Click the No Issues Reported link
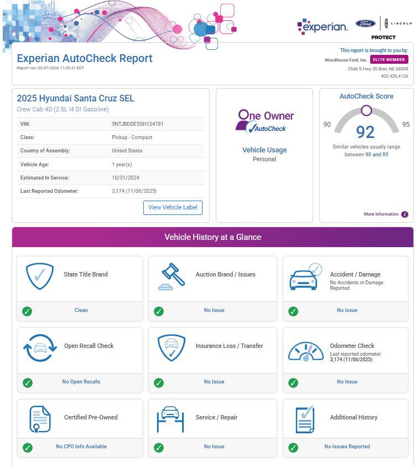 tap(347, 447)
